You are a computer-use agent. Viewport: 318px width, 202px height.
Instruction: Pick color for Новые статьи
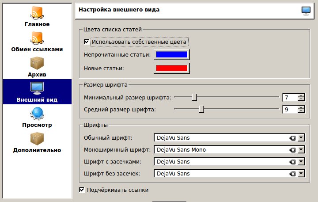[171, 68]
